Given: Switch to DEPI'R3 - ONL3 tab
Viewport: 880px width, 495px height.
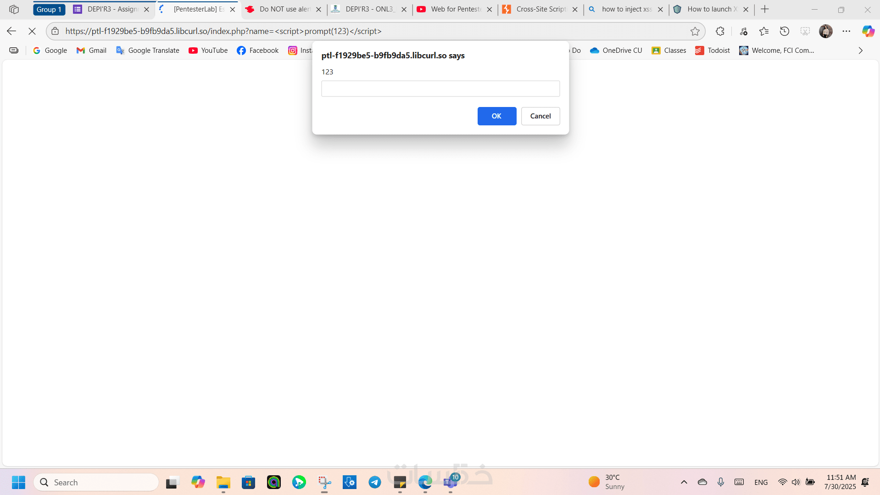Looking at the screenshot, I should pyautogui.click(x=369, y=9).
